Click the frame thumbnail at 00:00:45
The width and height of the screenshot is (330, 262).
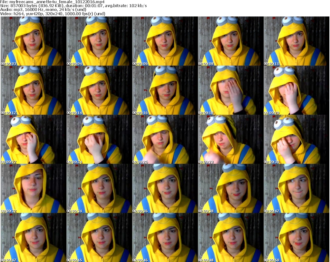click(x=99, y=237)
